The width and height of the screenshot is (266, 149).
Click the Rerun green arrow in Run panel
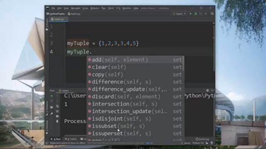click(x=52, y=96)
